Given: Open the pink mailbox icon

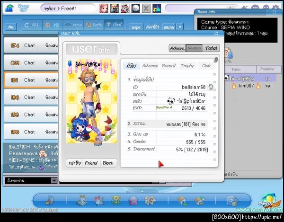Looking at the screenshot, I should click(x=133, y=201).
